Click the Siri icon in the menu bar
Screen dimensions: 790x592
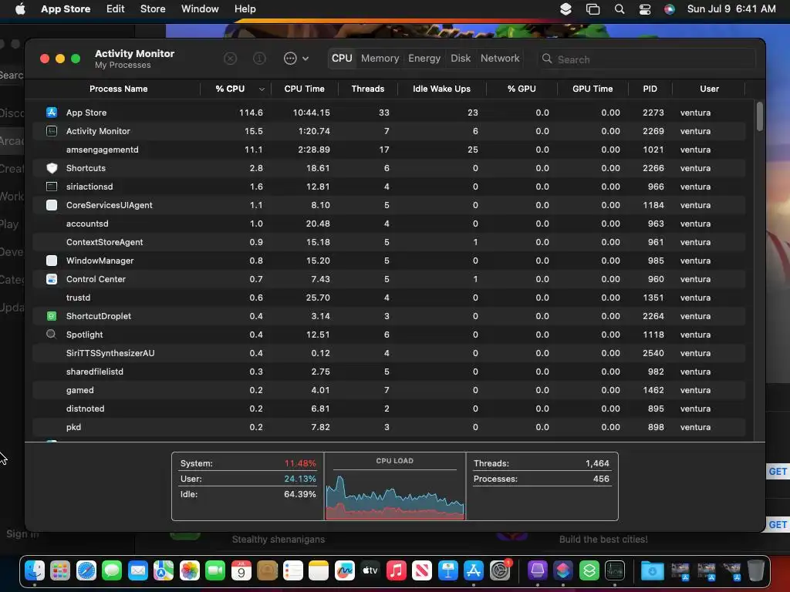(669, 9)
